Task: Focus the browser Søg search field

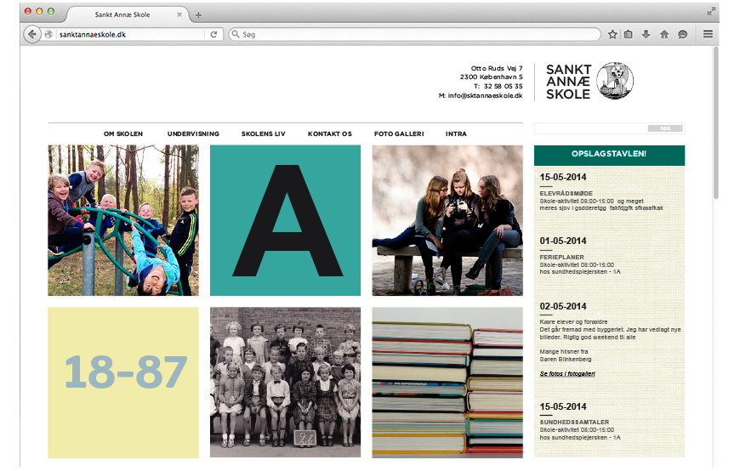Action: click(x=414, y=35)
